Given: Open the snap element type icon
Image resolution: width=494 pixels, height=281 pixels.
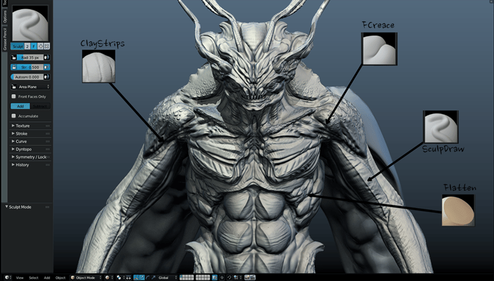Looking at the screenshot, I should click(x=237, y=278).
